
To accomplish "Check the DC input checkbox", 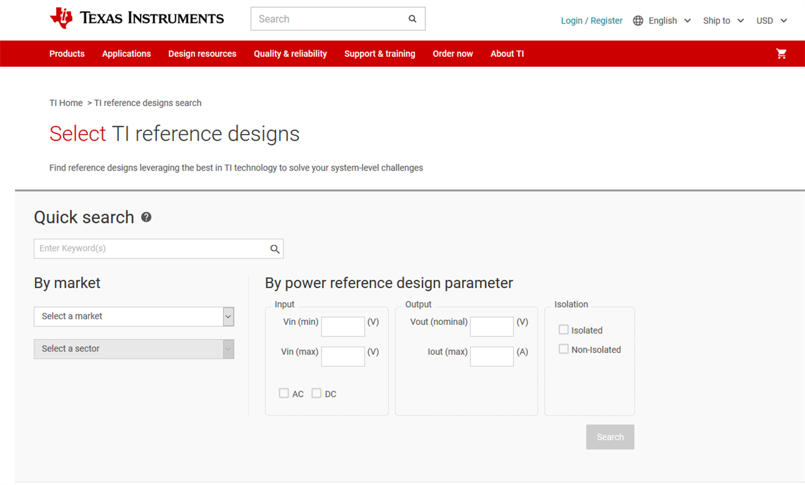I will pos(316,393).
